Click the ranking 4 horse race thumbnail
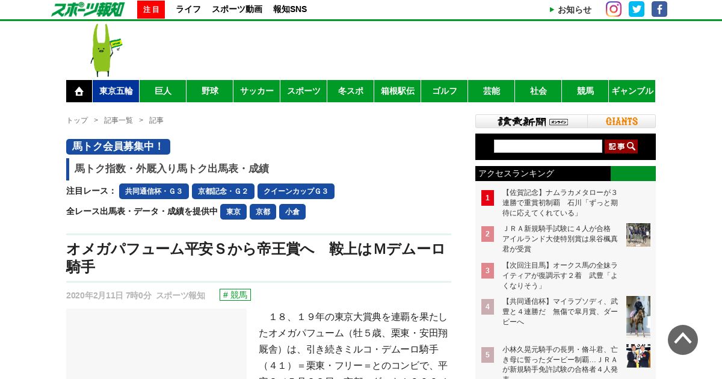 click(x=638, y=316)
